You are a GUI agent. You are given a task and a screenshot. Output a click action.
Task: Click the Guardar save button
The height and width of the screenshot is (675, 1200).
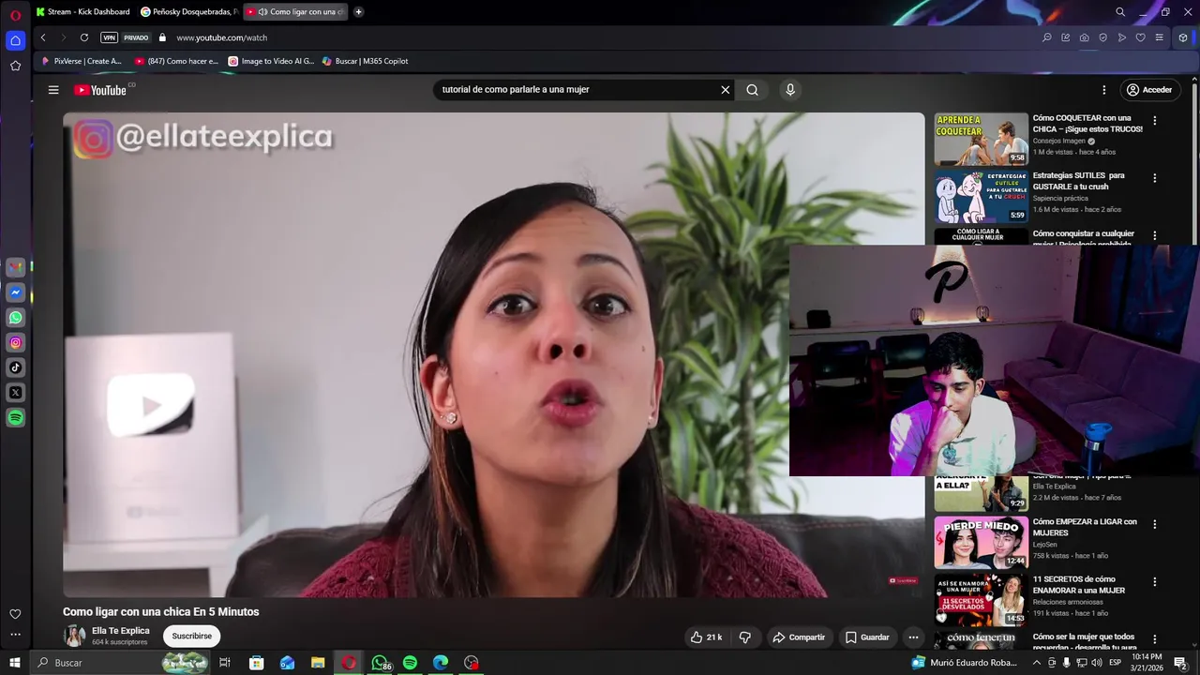[867, 637]
